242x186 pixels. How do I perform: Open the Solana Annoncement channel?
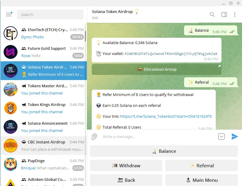[x=44, y=127]
